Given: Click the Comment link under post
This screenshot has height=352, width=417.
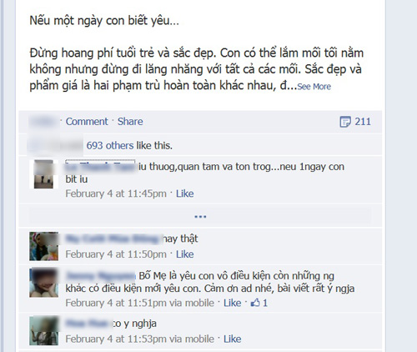Looking at the screenshot, I should (87, 122).
